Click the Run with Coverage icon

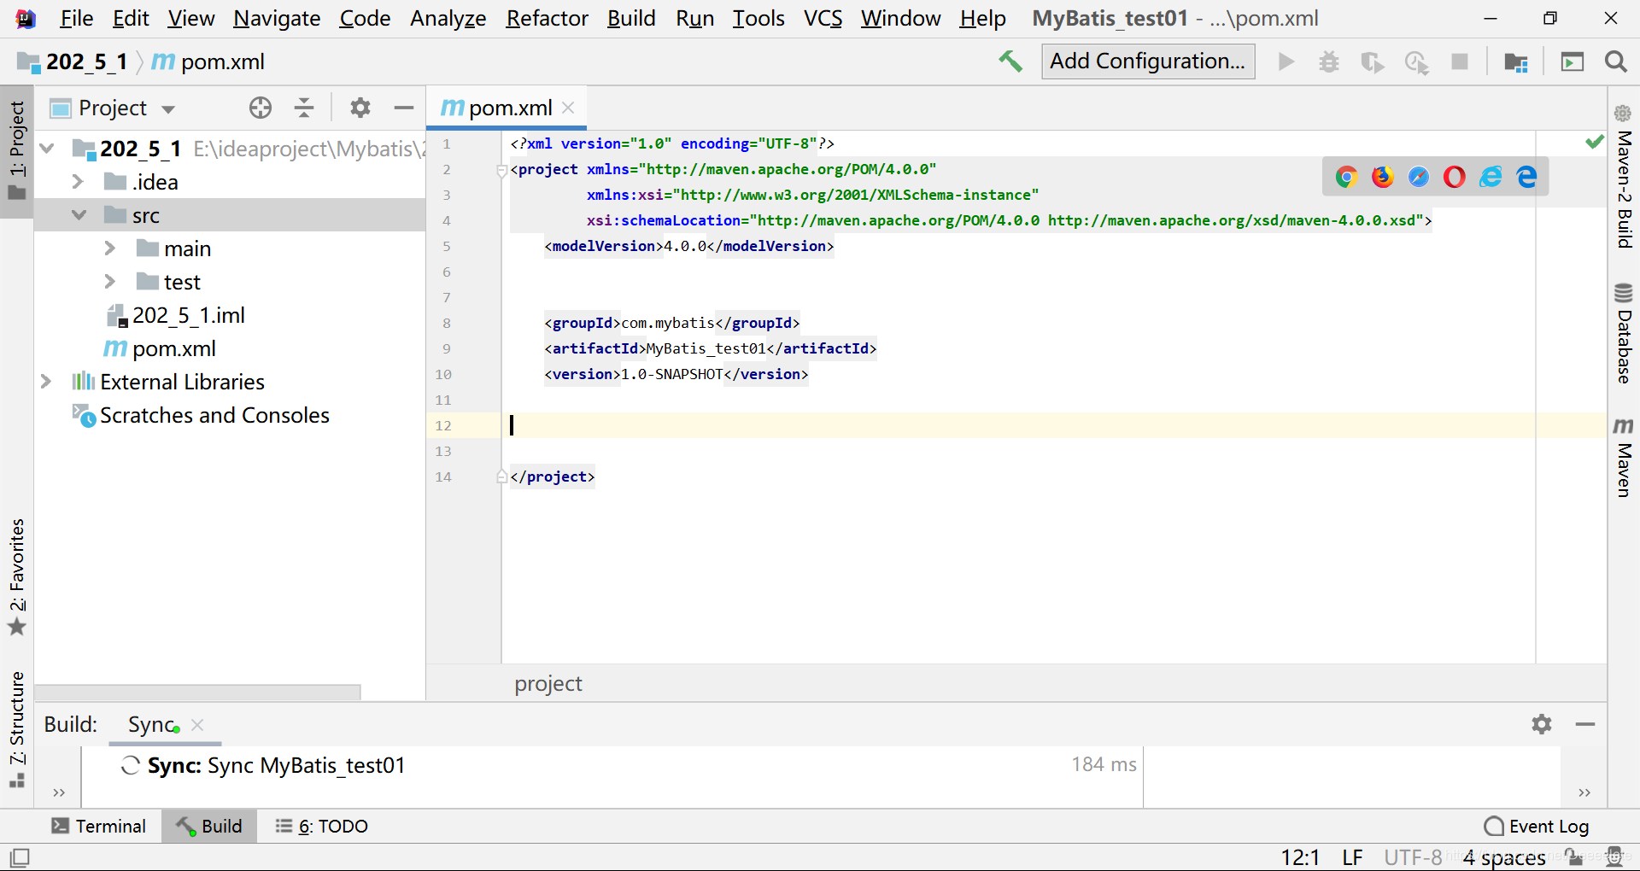point(1373,62)
